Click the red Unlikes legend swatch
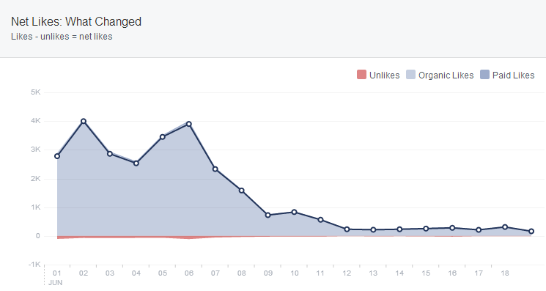 (x=361, y=75)
